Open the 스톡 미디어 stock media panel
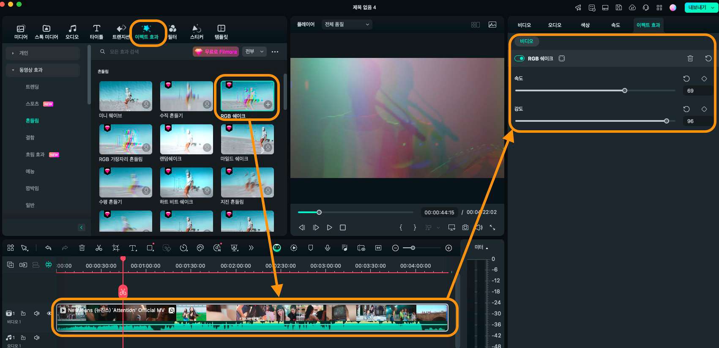719x348 pixels. pos(46,32)
